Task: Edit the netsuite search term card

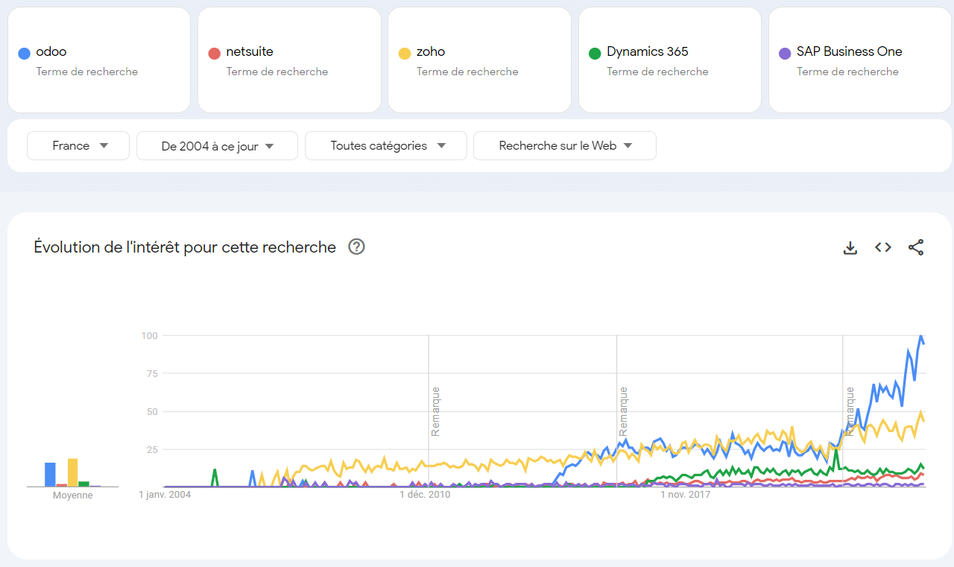Action: [289, 60]
